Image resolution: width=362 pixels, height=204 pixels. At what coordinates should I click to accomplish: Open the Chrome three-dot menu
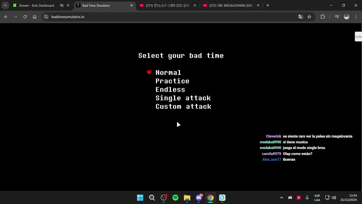tap(356, 17)
